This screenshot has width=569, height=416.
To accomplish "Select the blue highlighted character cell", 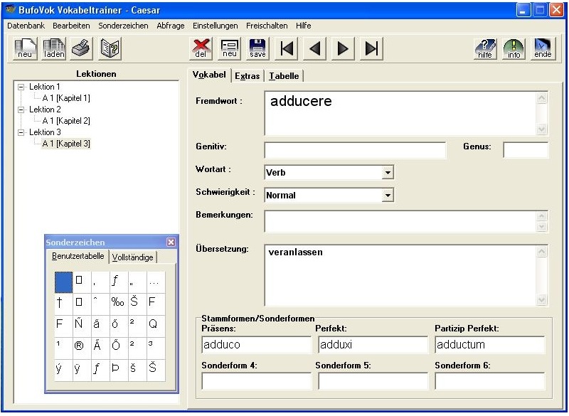I will [x=63, y=282].
